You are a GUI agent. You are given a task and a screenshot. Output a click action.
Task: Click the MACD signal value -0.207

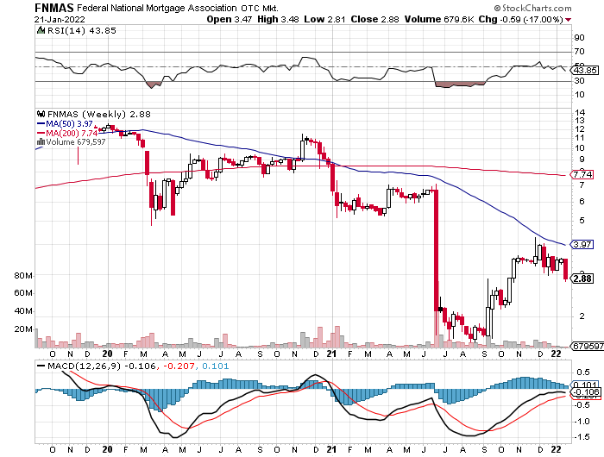[x=179, y=366]
